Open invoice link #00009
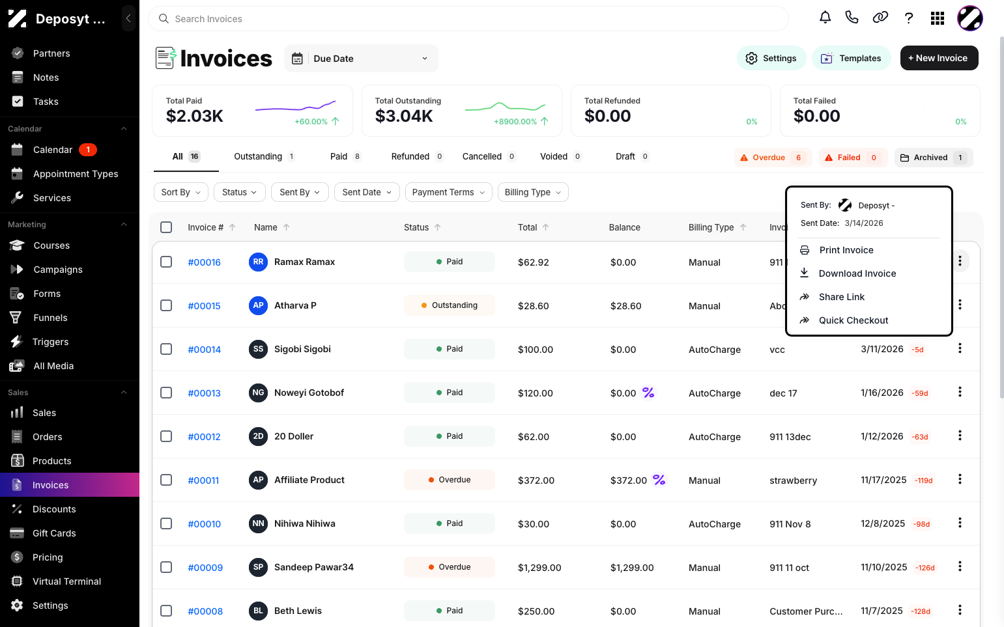1004x627 pixels. point(205,568)
